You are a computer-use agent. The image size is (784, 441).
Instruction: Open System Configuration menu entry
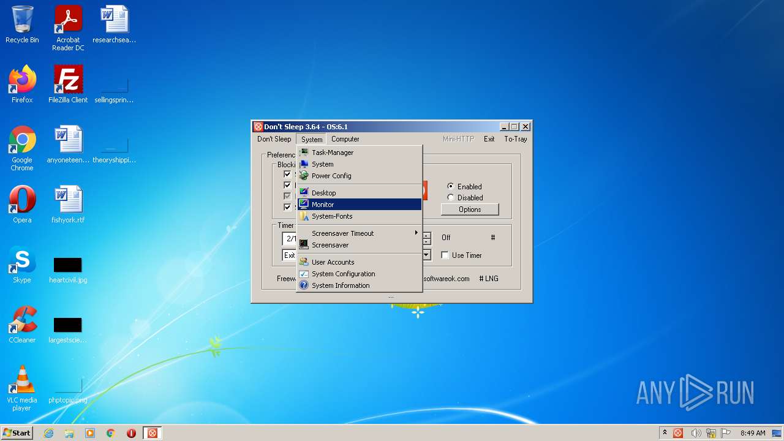click(x=360, y=274)
